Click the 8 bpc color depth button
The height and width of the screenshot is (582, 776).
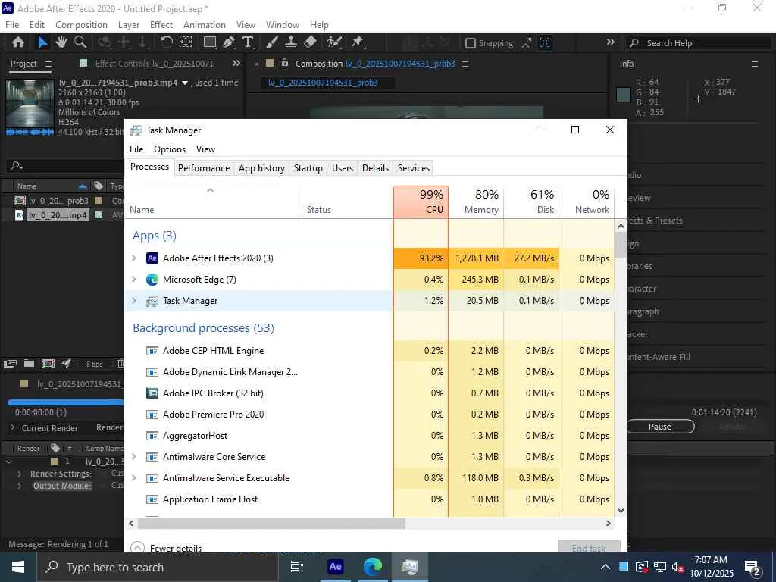(x=94, y=365)
